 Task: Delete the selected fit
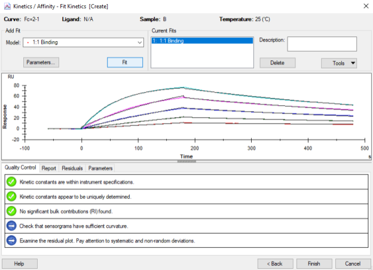tap(277, 63)
